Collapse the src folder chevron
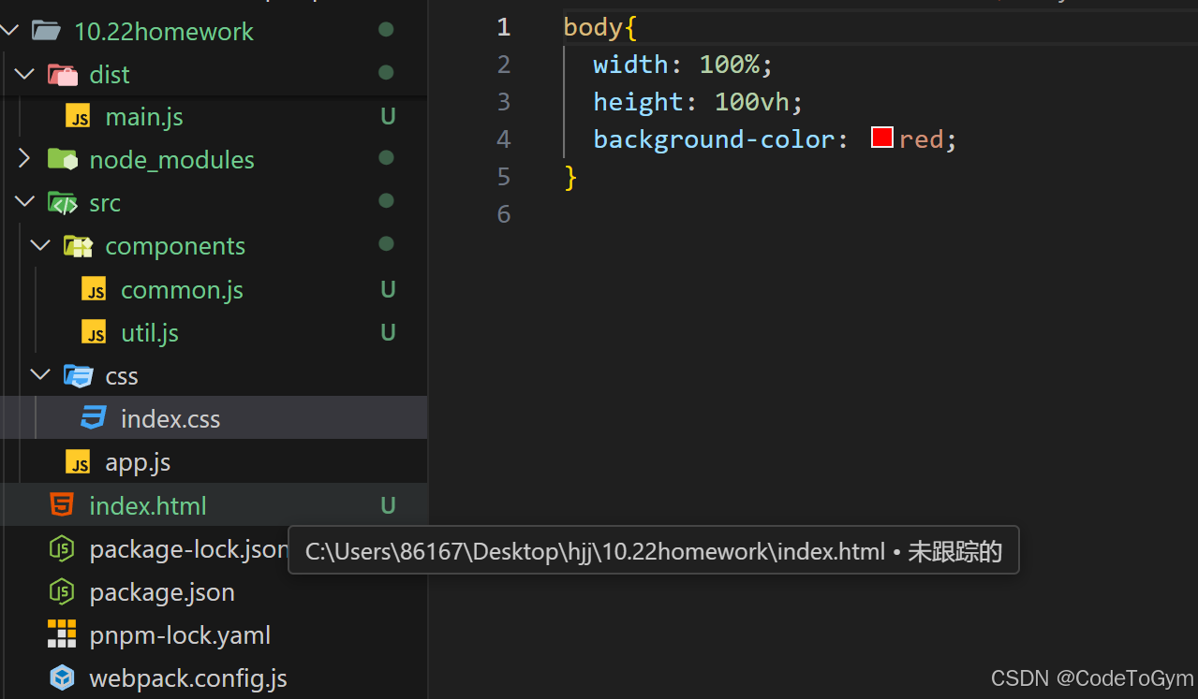Viewport: 1198px width, 699px height. pos(24,202)
